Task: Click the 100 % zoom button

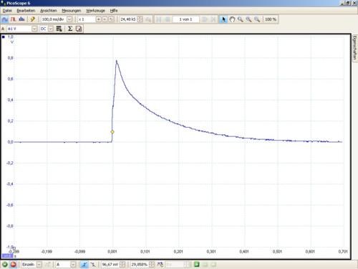Action: coord(271,19)
